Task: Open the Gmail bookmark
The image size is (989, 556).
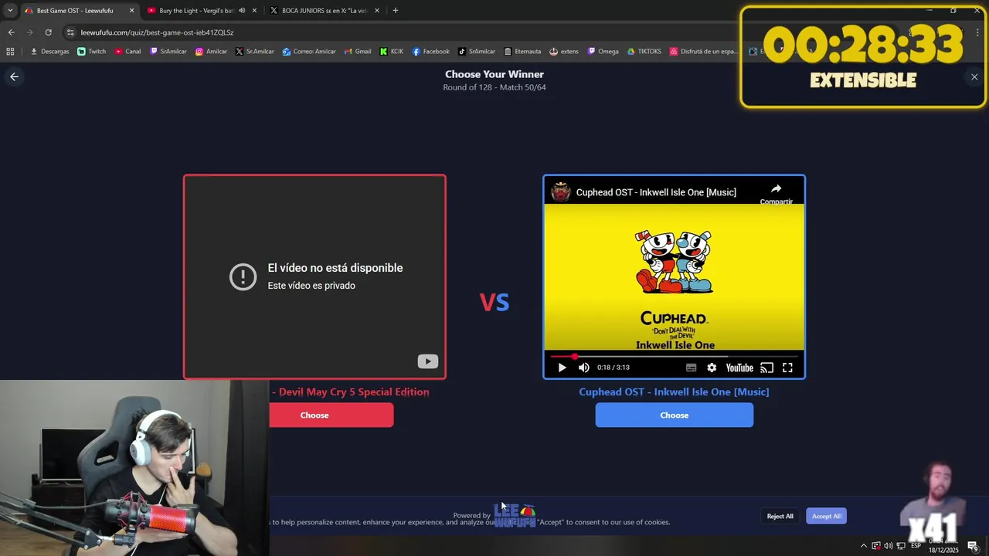Action: click(x=358, y=52)
